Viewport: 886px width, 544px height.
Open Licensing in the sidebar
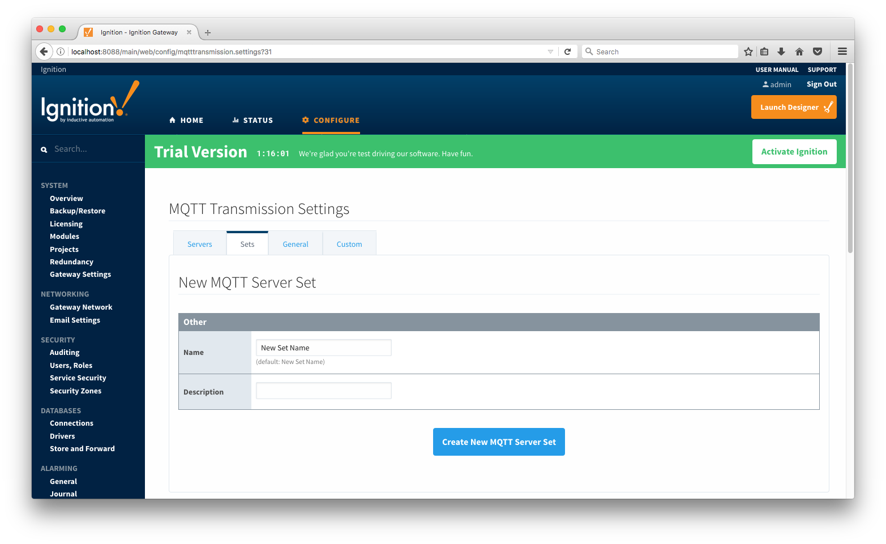click(66, 224)
